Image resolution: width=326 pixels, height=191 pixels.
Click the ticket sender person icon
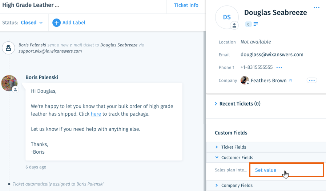click(x=8, y=48)
